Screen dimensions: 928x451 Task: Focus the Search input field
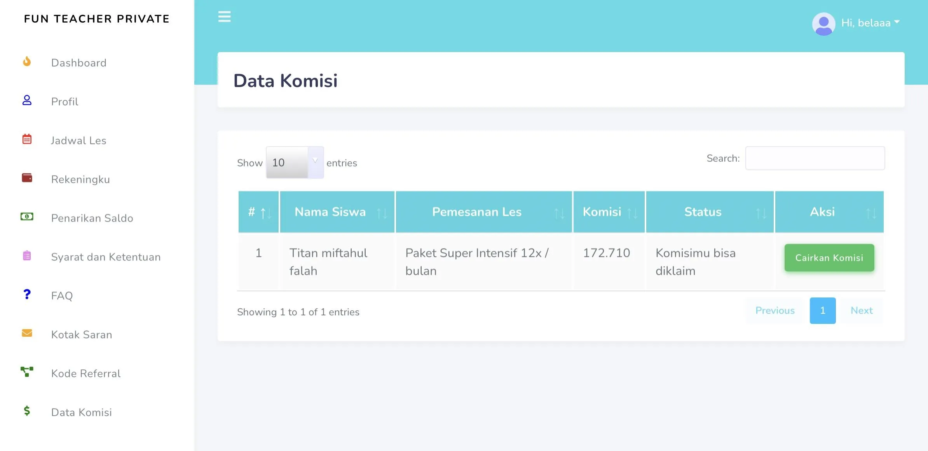coord(815,158)
